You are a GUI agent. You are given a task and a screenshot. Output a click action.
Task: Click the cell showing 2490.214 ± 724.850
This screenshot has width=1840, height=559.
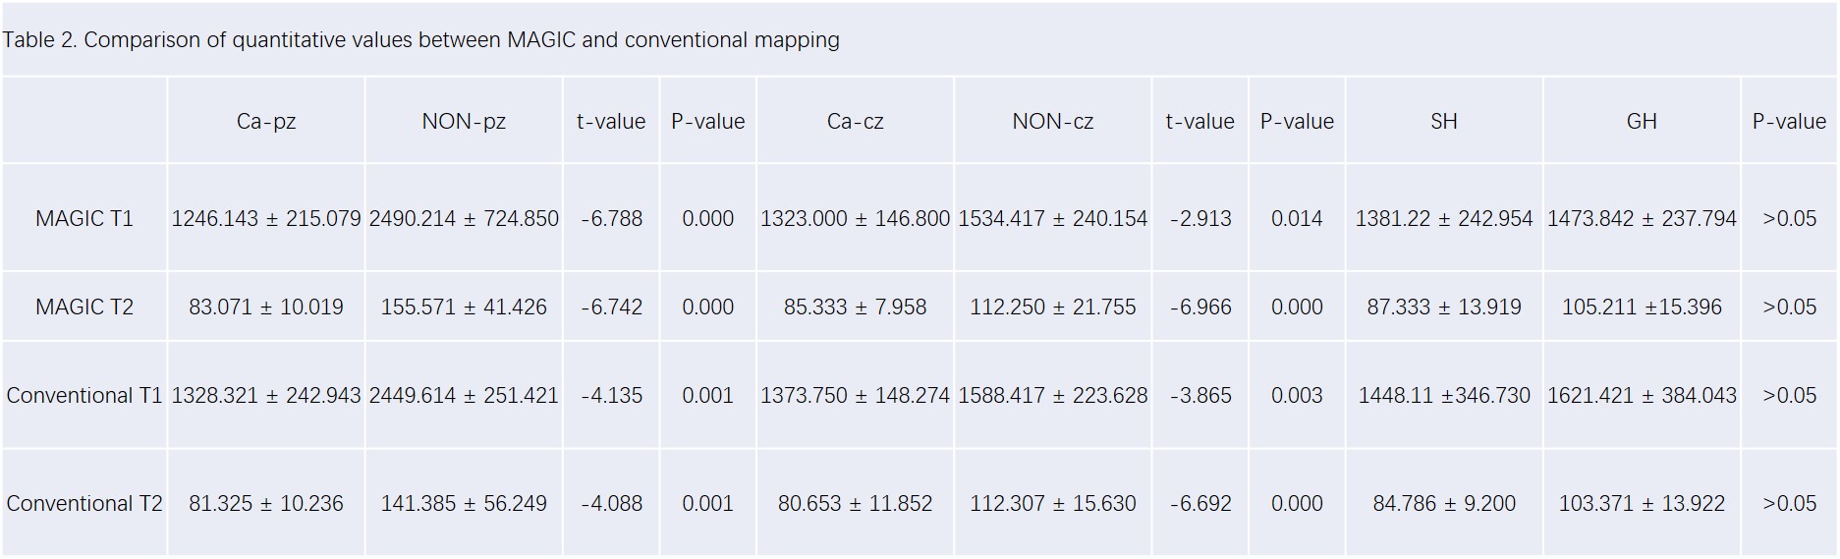tap(464, 218)
